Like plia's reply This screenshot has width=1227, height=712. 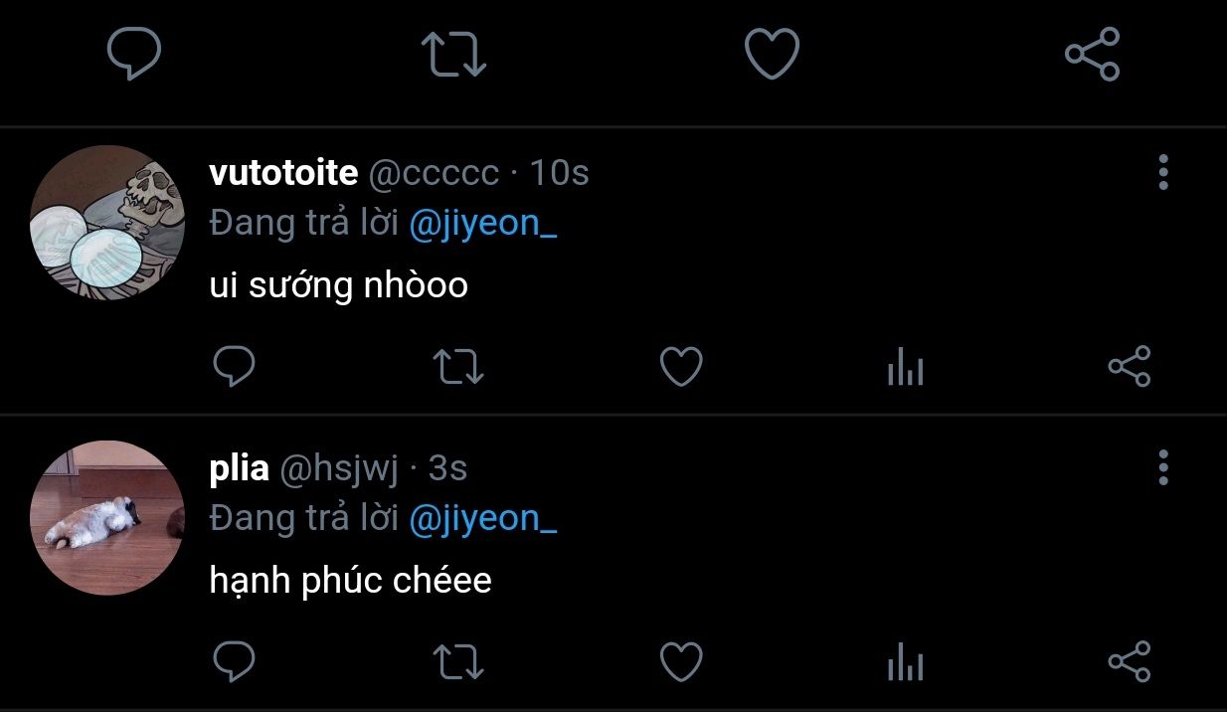pos(681,661)
